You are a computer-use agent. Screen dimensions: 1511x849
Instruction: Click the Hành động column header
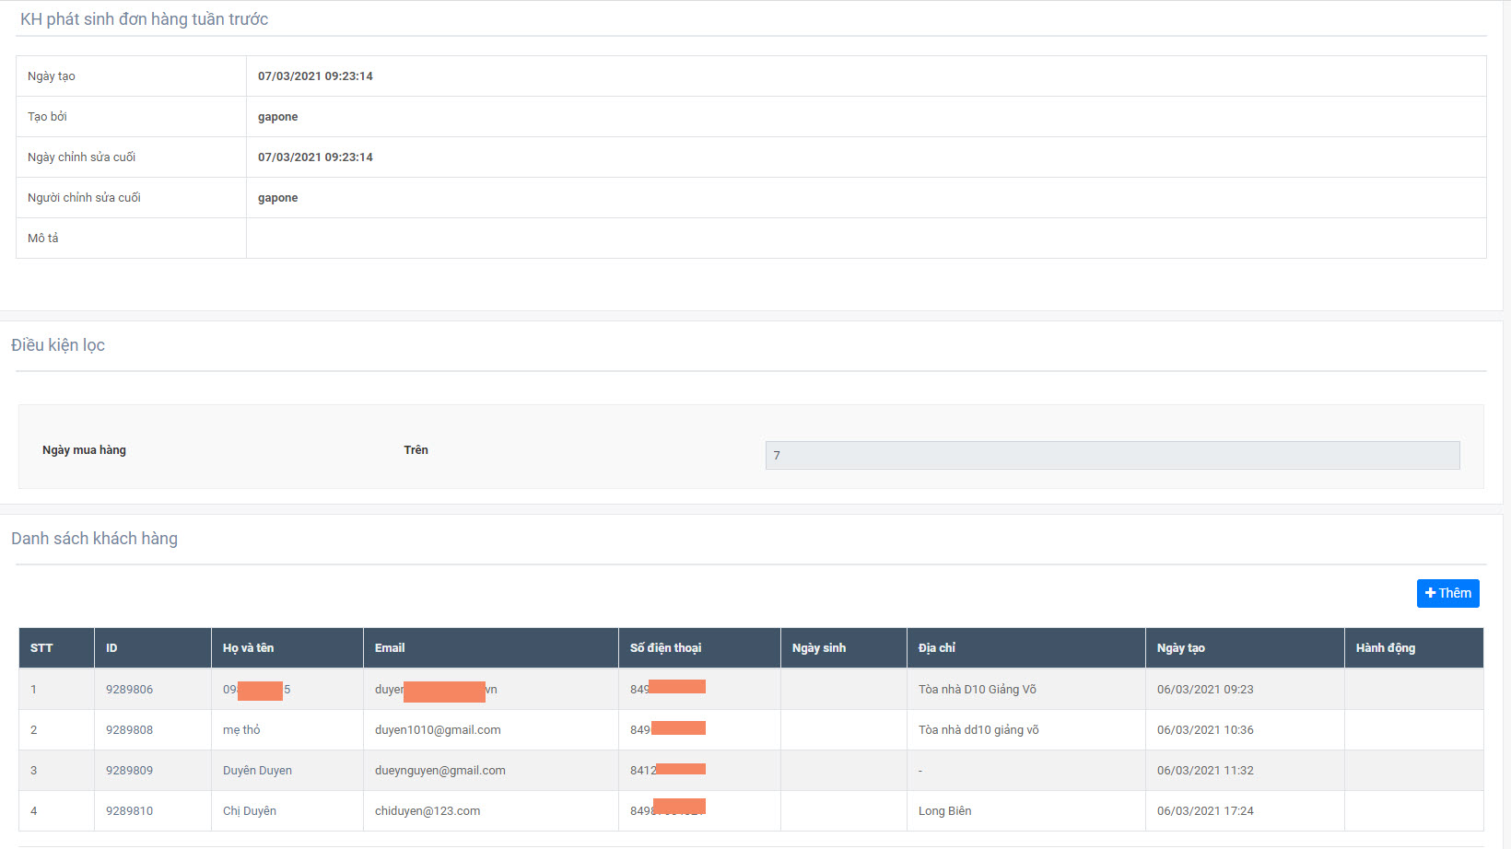1385,648
